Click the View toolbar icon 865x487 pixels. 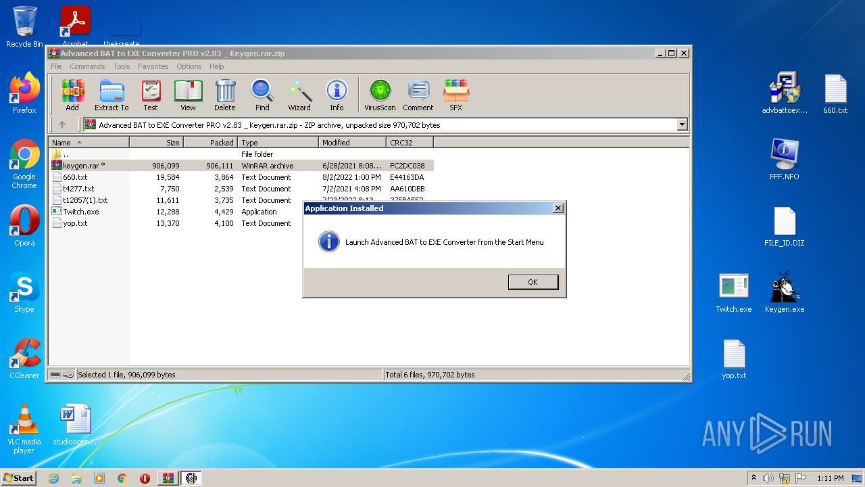click(x=188, y=95)
